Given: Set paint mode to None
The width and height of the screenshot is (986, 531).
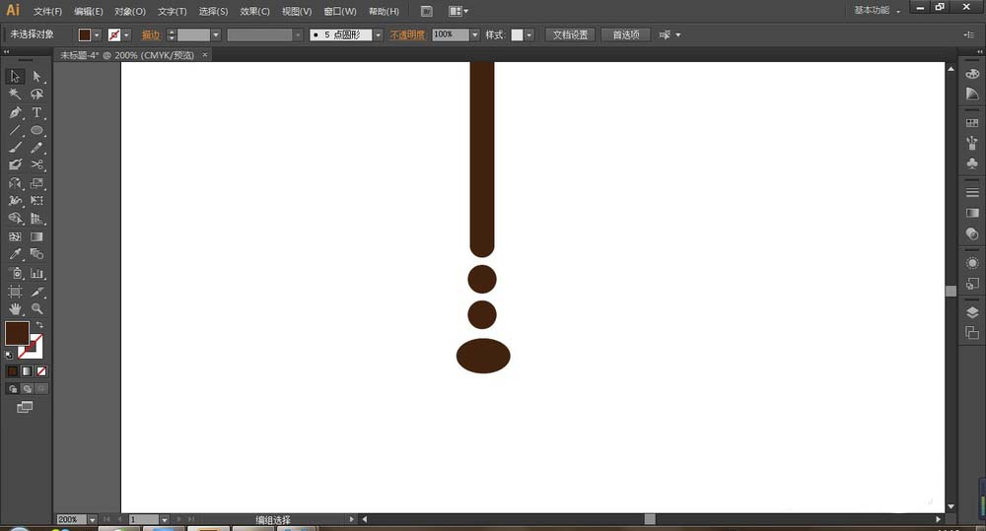Looking at the screenshot, I should [x=40, y=371].
